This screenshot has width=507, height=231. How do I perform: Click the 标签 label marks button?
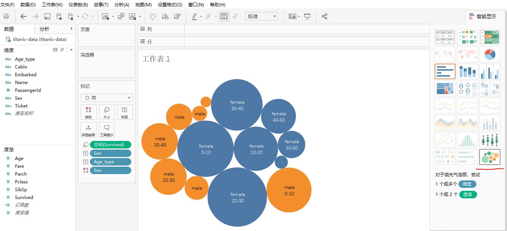point(125,112)
